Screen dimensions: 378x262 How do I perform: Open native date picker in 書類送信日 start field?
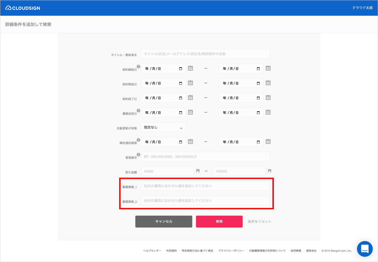tap(181, 113)
